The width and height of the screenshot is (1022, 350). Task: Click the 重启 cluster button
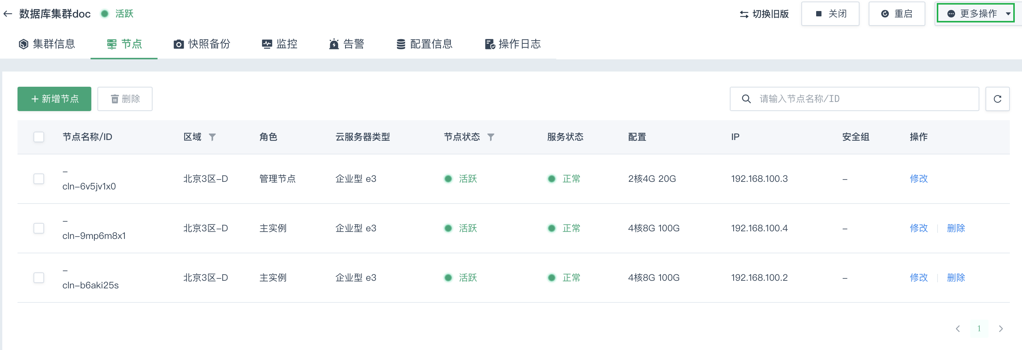(x=897, y=13)
